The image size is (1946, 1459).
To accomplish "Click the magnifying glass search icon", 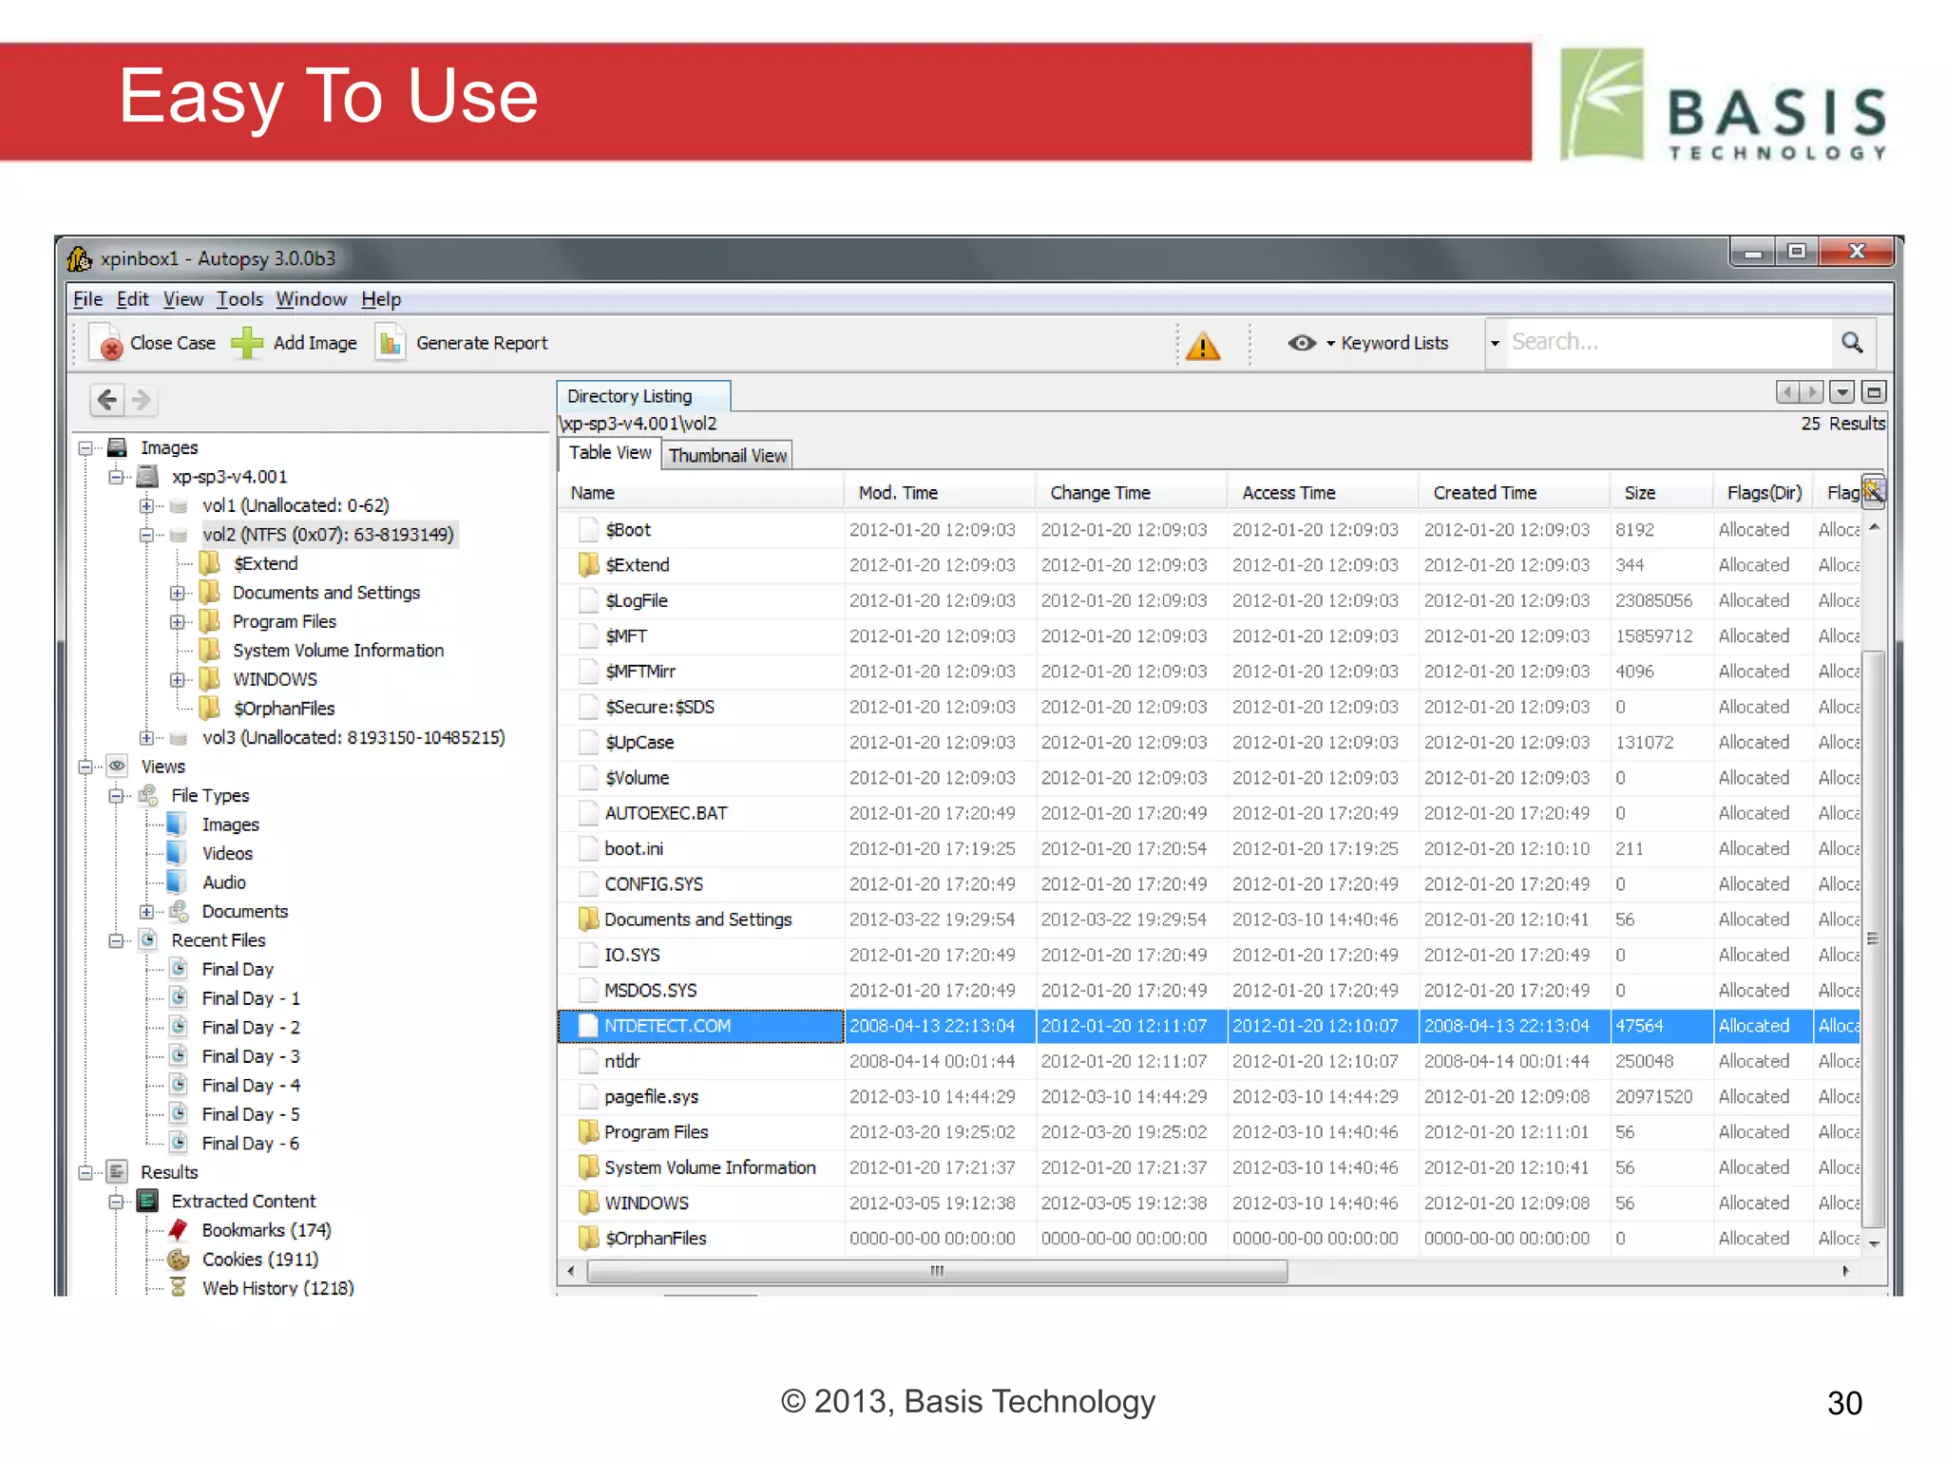I will (x=1852, y=342).
